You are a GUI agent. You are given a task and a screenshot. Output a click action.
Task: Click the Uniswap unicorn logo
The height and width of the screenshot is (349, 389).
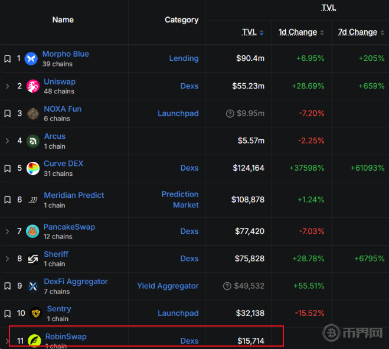[33, 86]
